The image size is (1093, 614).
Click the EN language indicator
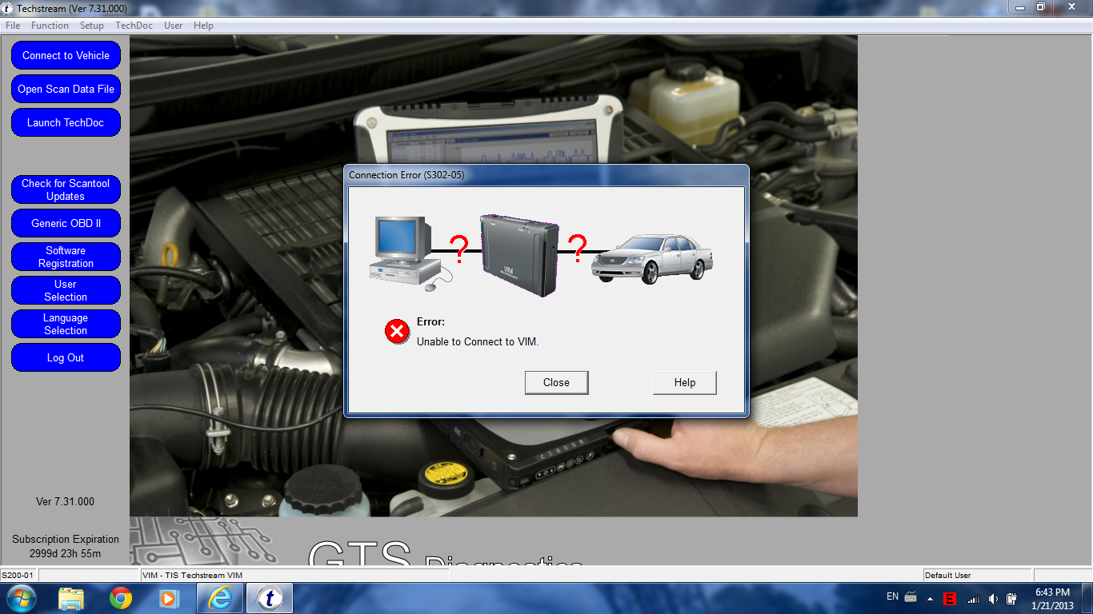[x=892, y=596]
